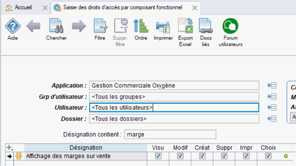Toggle the Suppr checkbox for marges

pyautogui.click(x=224, y=156)
